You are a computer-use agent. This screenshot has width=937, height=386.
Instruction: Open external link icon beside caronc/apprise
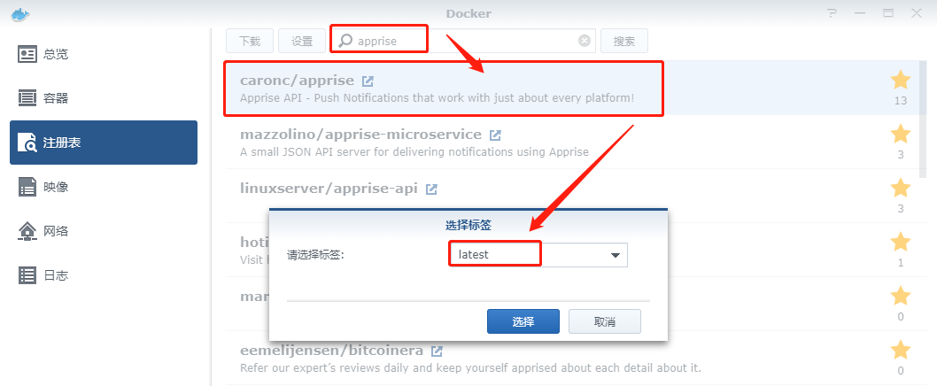[x=368, y=81]
